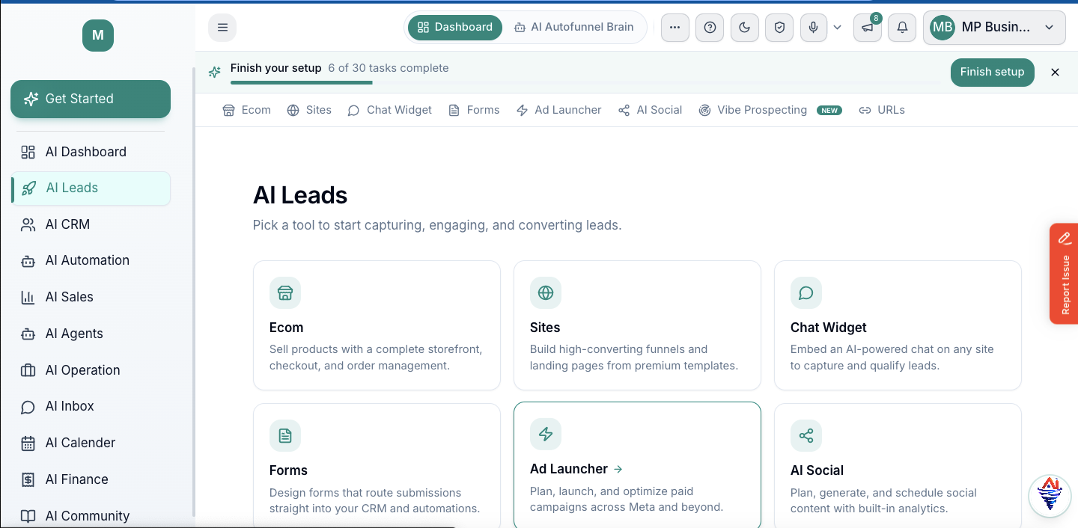Click the shield security icon
This screenshot has height=528, width=1078.
click(x=779, y=28)
